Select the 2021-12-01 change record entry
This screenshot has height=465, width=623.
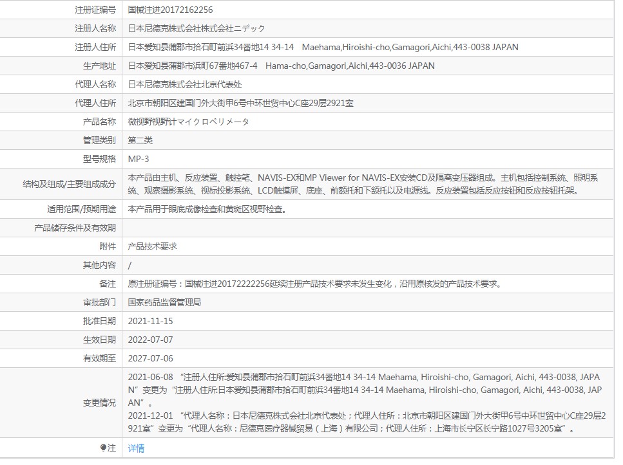(x=367, y=422)
